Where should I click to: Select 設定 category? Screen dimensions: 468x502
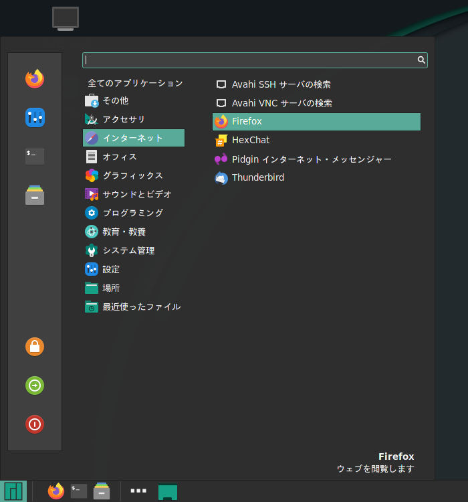pyautogui.click(x=134, y=269)
